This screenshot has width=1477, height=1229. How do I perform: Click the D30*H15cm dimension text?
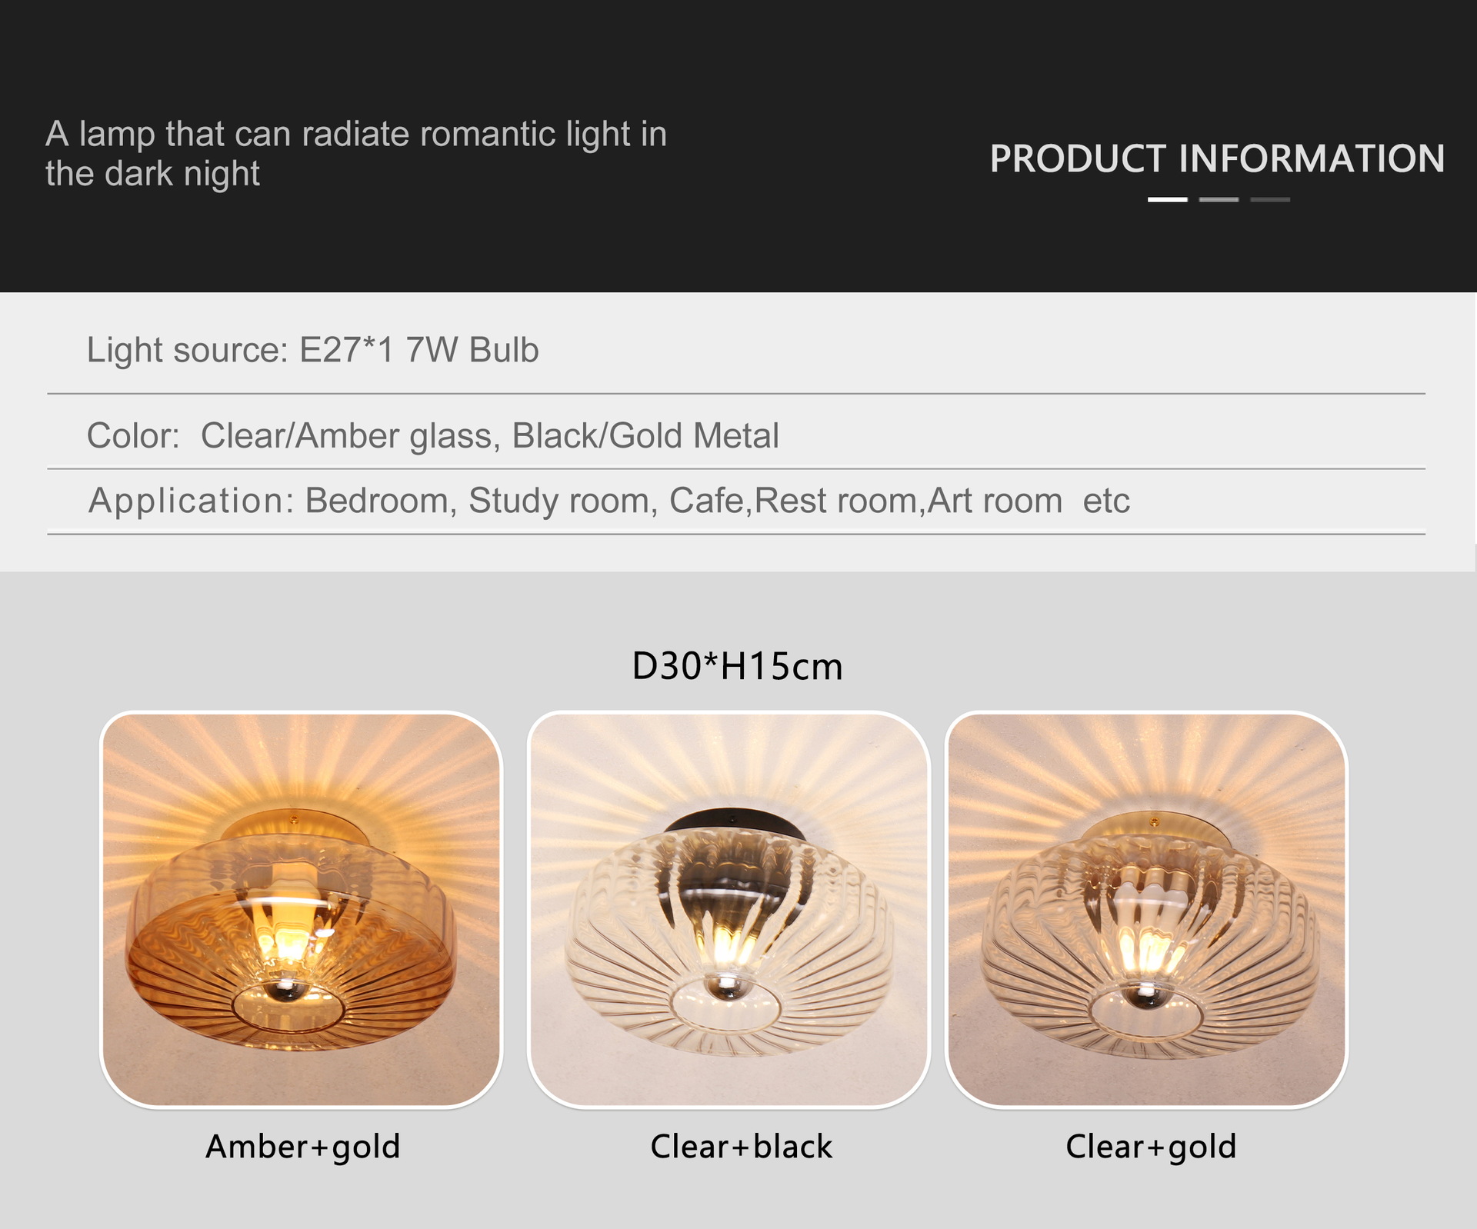tap(737, 666)
